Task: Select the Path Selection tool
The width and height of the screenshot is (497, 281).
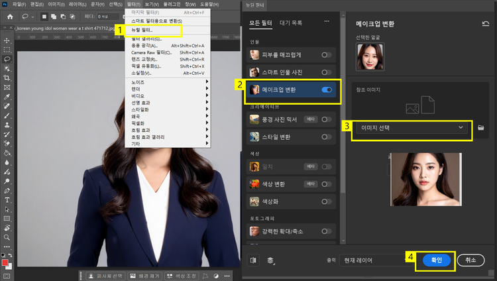Action: [x=7, y=209]
